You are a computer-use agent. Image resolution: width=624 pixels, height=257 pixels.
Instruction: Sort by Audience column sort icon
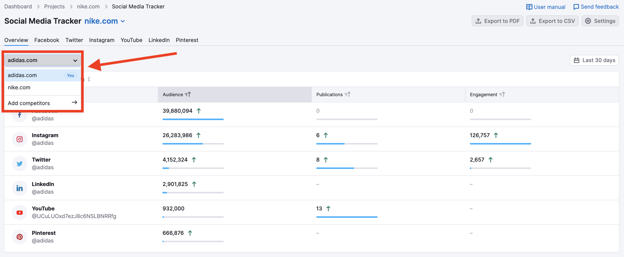click(x=188, y=95)
